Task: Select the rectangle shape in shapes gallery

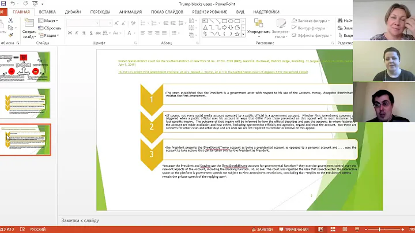Action: (224, 21)
